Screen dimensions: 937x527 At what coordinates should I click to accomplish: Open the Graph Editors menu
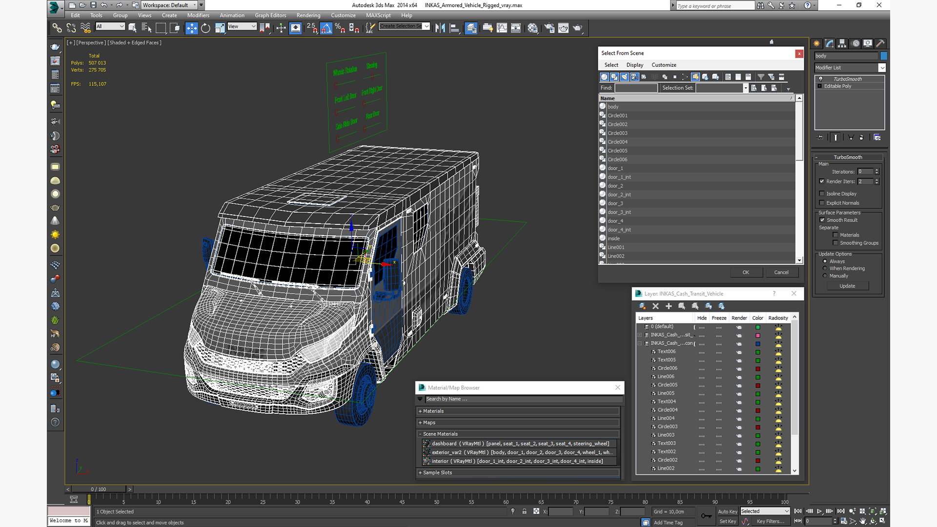(x=270, y=16)
